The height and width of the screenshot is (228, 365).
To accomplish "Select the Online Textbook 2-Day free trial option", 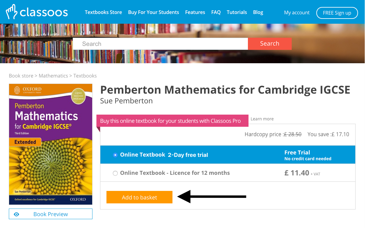I will pyautogui.click(x=115, y=155).
